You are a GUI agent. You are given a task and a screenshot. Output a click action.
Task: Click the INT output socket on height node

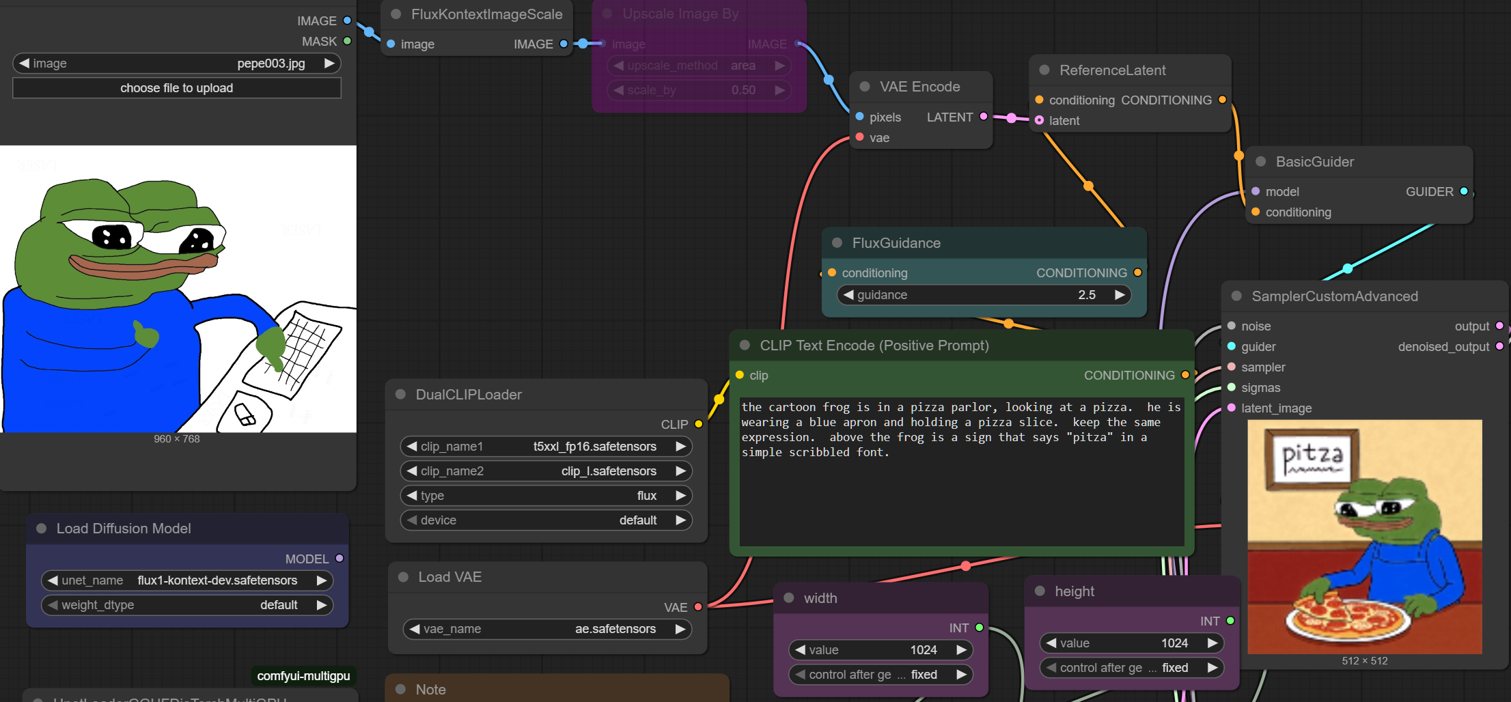pos(1230,620)
